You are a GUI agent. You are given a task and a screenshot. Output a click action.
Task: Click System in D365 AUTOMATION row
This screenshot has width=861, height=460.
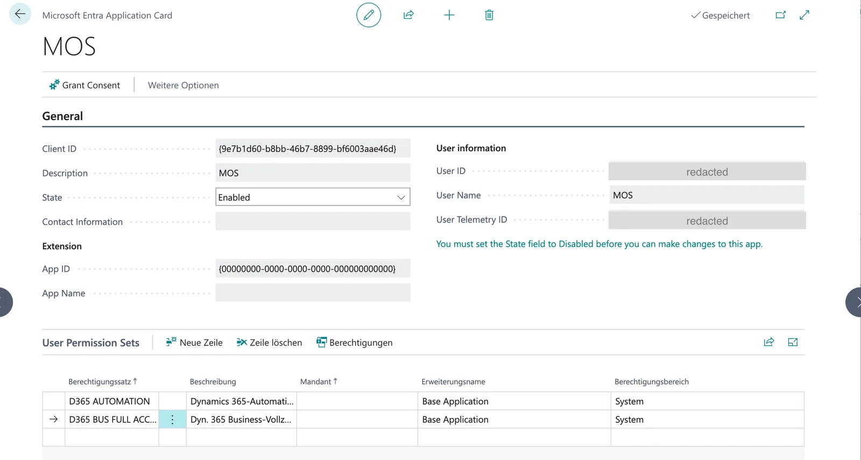(708, 401)
